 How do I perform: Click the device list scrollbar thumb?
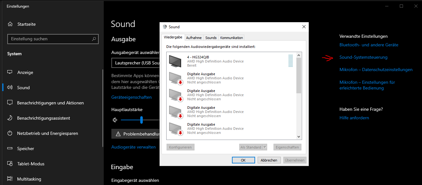(299, 76)
